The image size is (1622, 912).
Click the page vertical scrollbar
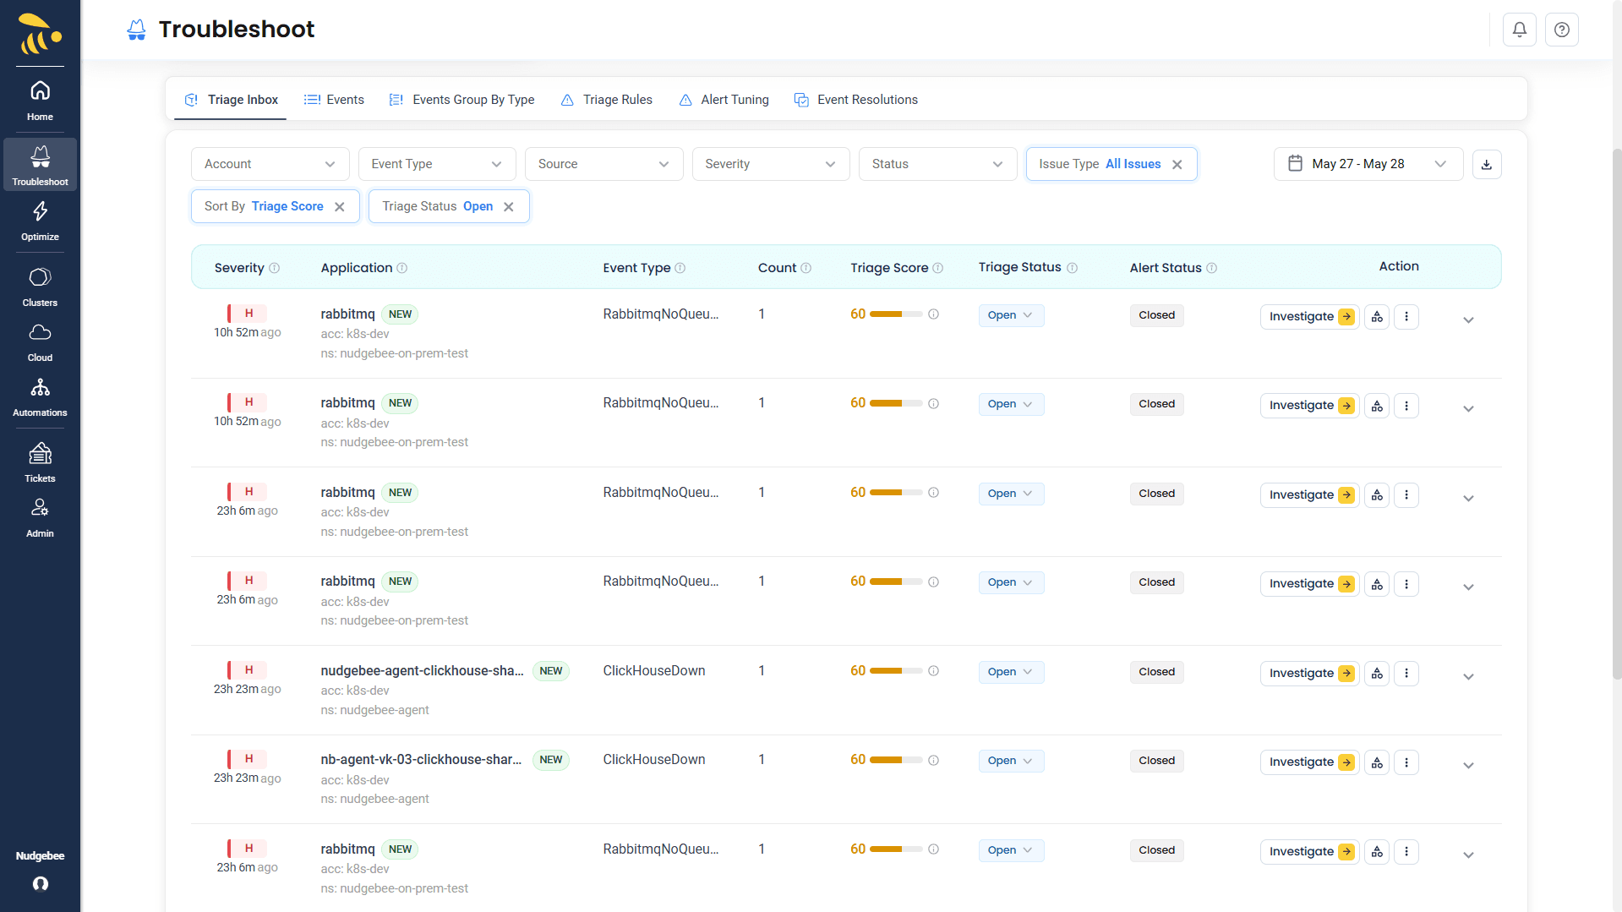click(x=1616, y=414)
